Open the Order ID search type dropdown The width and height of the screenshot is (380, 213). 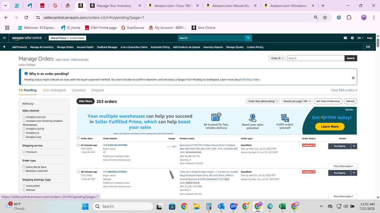tap(277, 58)
